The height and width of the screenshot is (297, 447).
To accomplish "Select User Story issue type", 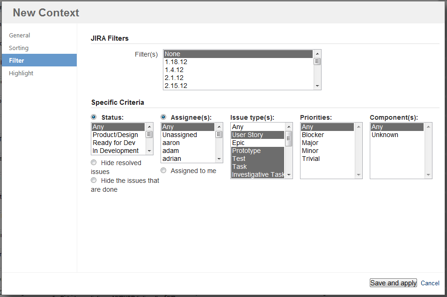I will pos(258,135).
